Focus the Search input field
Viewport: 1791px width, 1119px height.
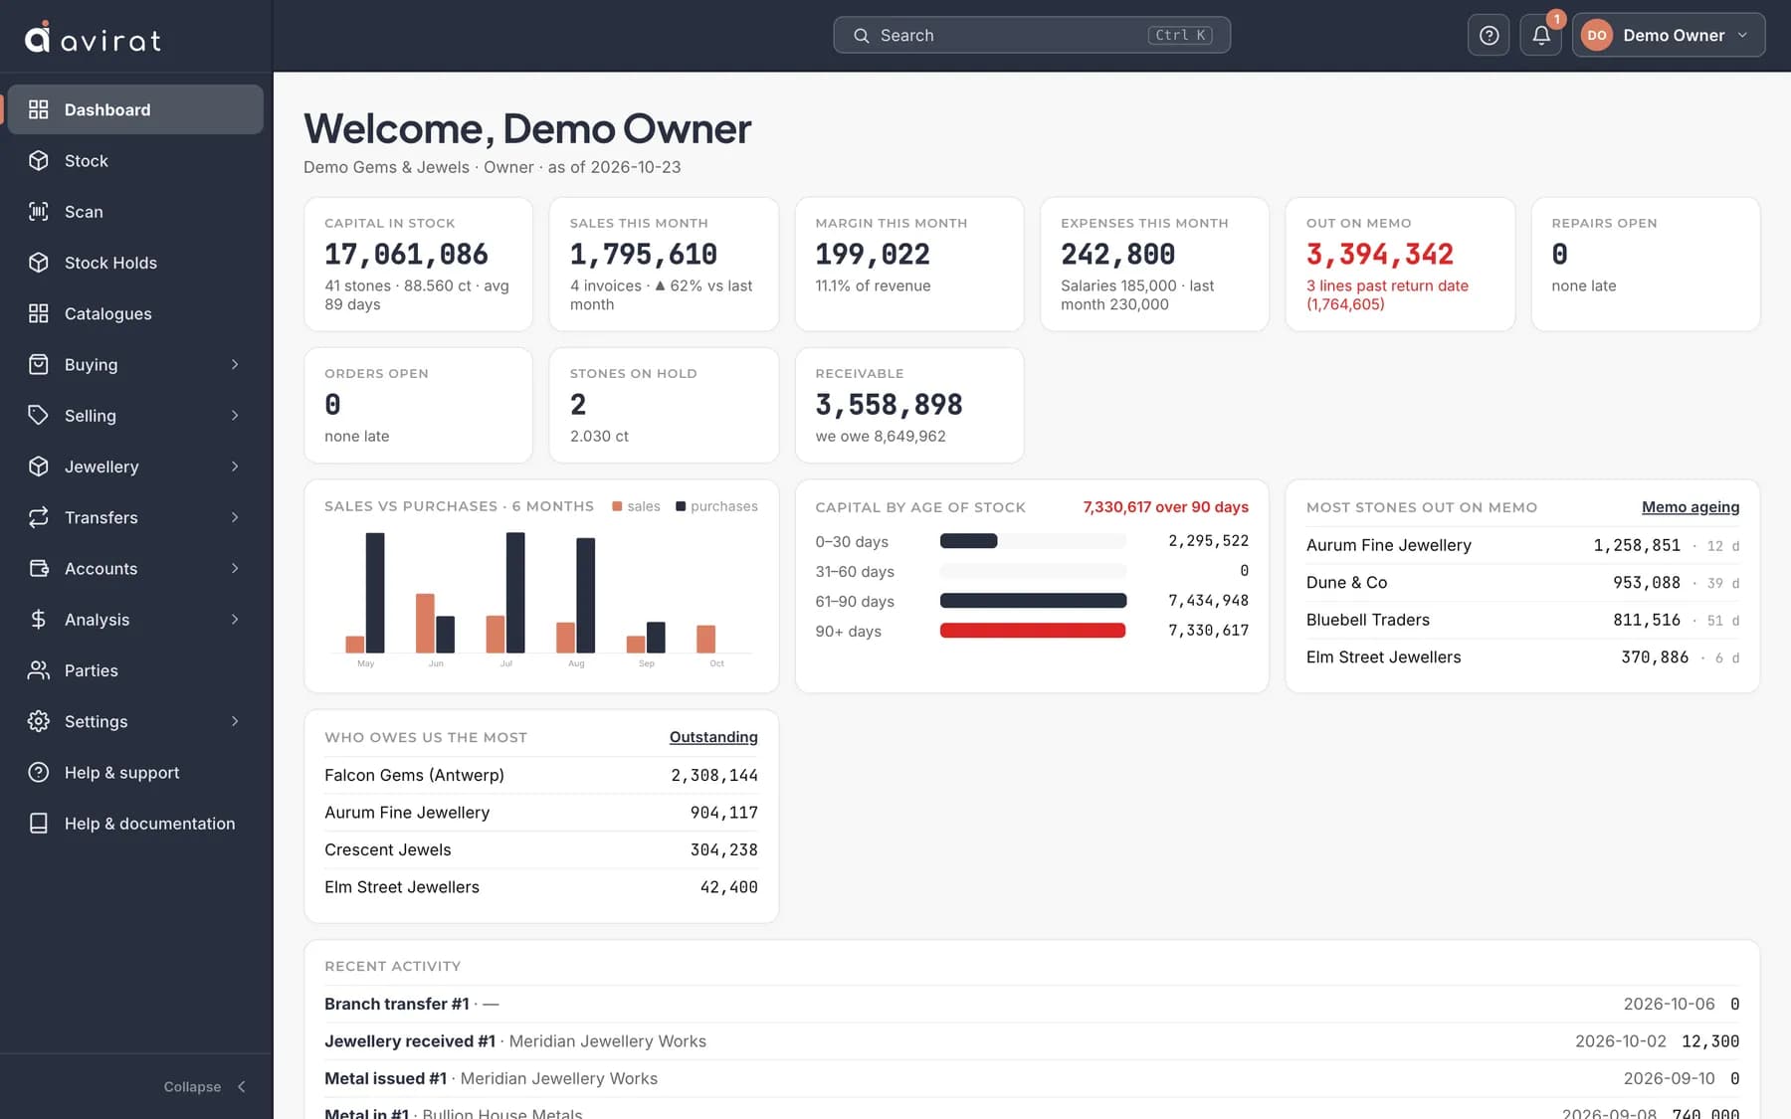coord(1032,35)
